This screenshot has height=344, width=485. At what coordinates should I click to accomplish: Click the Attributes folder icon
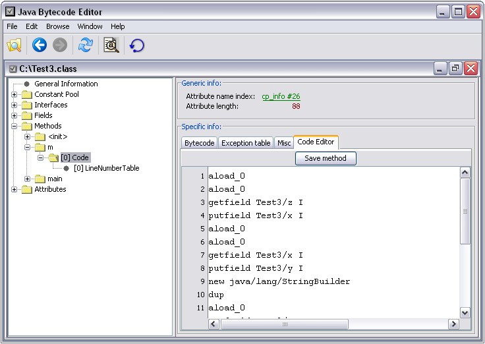(27, 189)
